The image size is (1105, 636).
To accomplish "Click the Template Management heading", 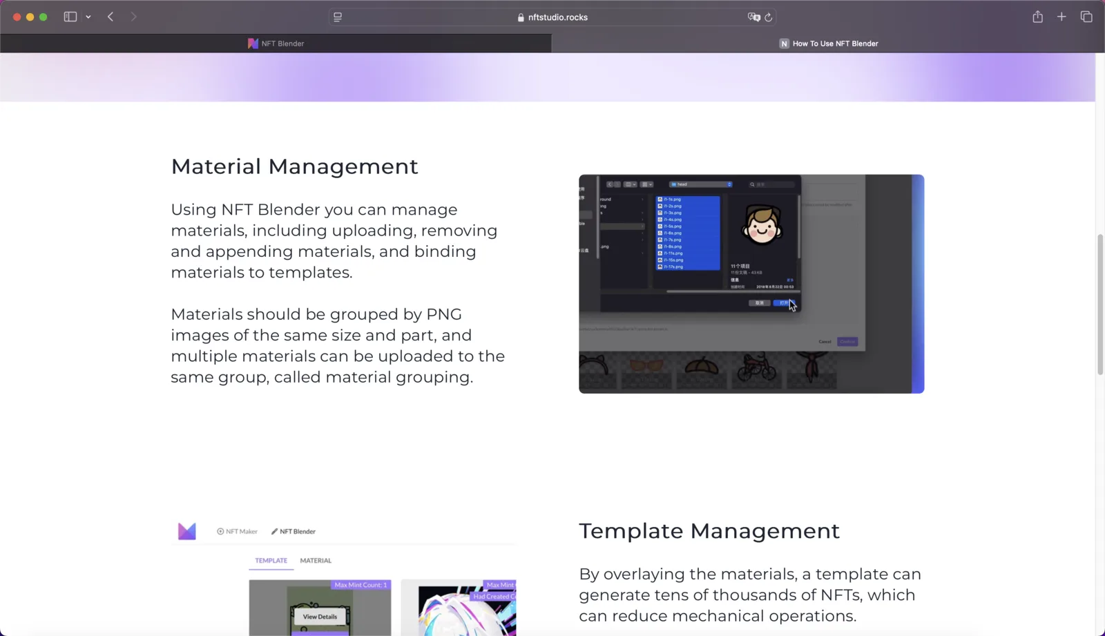I will [x=709, y=531].
